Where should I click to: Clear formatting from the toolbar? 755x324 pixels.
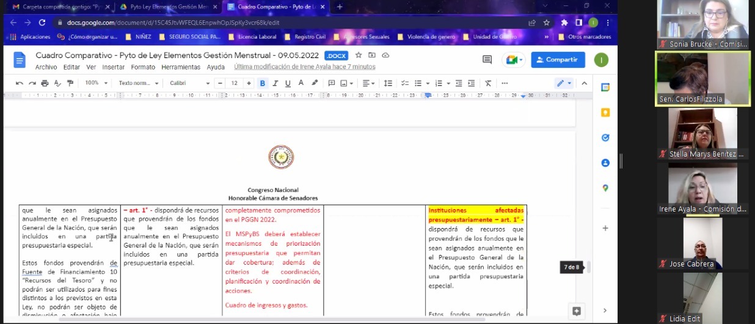pos(488,83)
